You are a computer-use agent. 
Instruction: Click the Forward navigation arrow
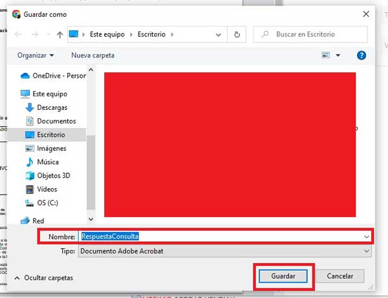coord(34,34)
